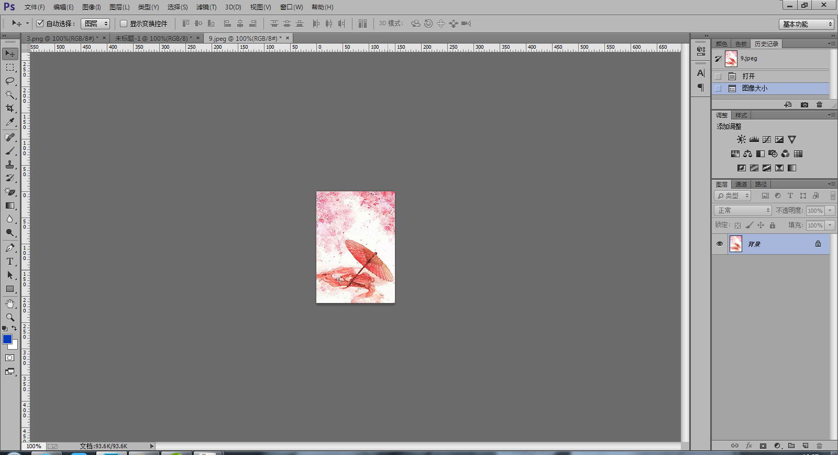Select the 打开 history state
This screenshot has width=838, height=455.
tap(770, 77)
